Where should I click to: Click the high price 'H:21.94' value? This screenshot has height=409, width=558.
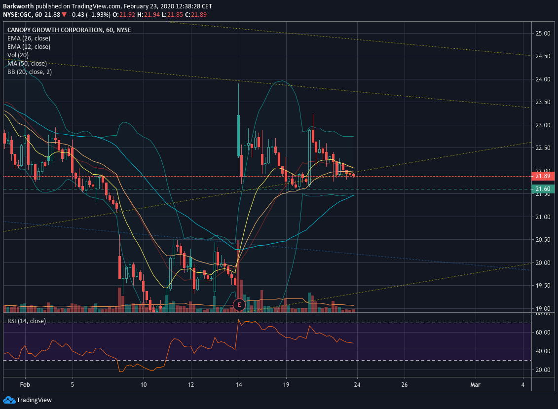click(x=149, y=15)
